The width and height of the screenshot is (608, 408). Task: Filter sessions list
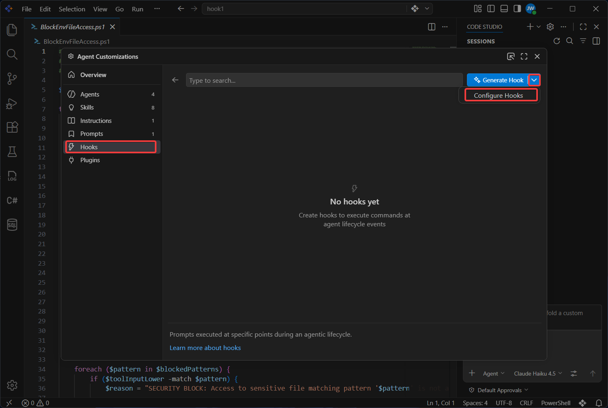pos(583,41)
